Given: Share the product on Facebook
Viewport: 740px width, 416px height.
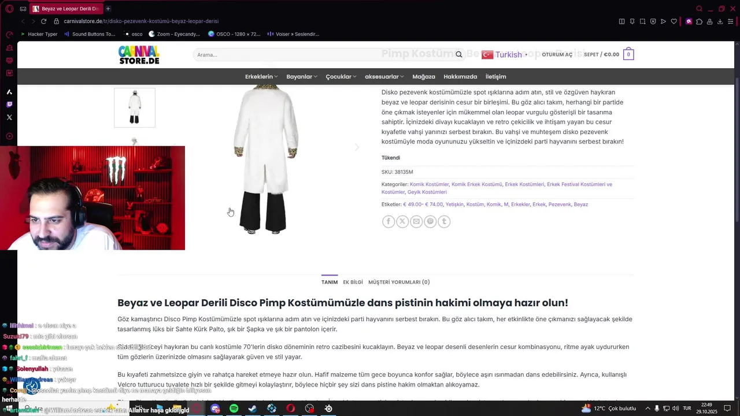Looking at the screenshot, I should point(388,221).
